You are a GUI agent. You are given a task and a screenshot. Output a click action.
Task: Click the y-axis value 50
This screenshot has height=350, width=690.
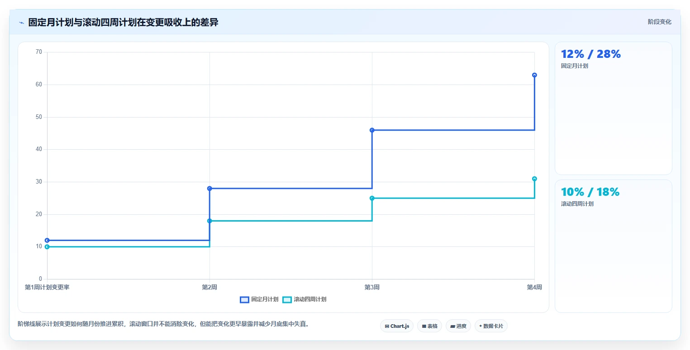(38, 117)
